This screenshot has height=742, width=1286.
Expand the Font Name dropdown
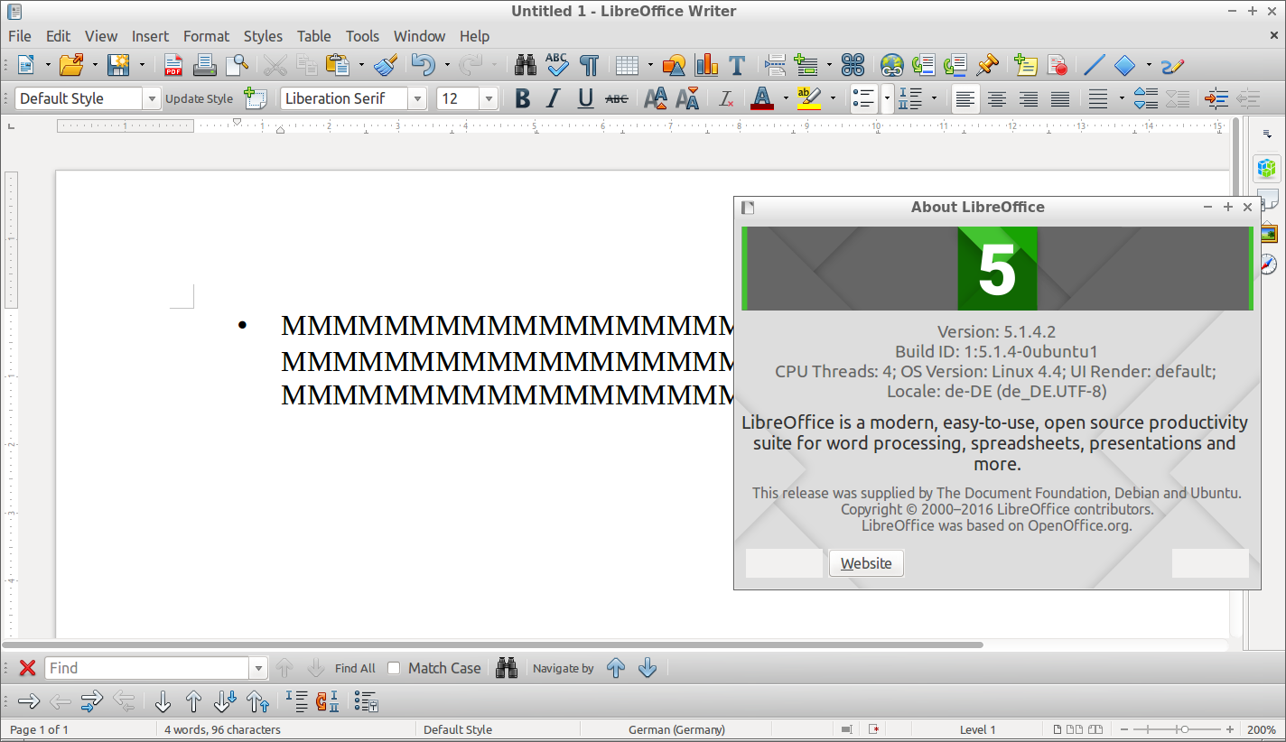[417, 98]
